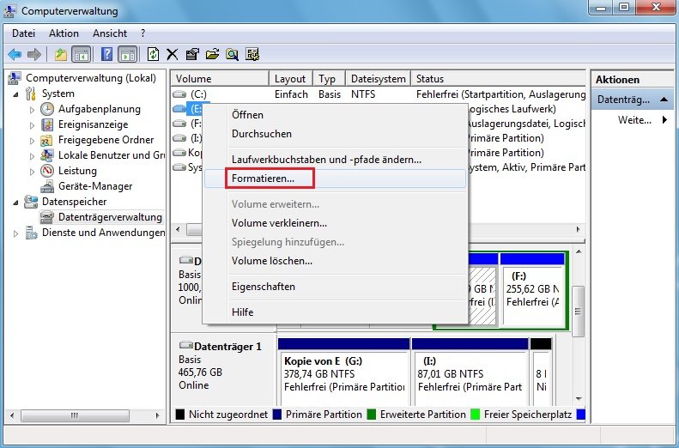The height and width of the screenshot is (448, 679).
Task: Click the Geräte-Manager device icon
Action: click(46, 186)
